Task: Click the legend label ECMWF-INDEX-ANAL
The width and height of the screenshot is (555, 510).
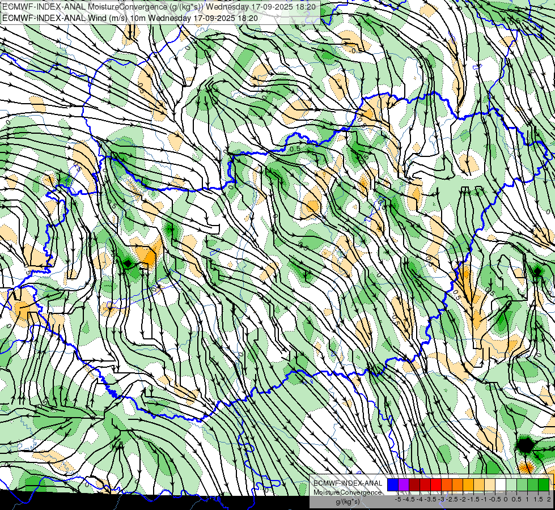Action: [x=348, y=483]
